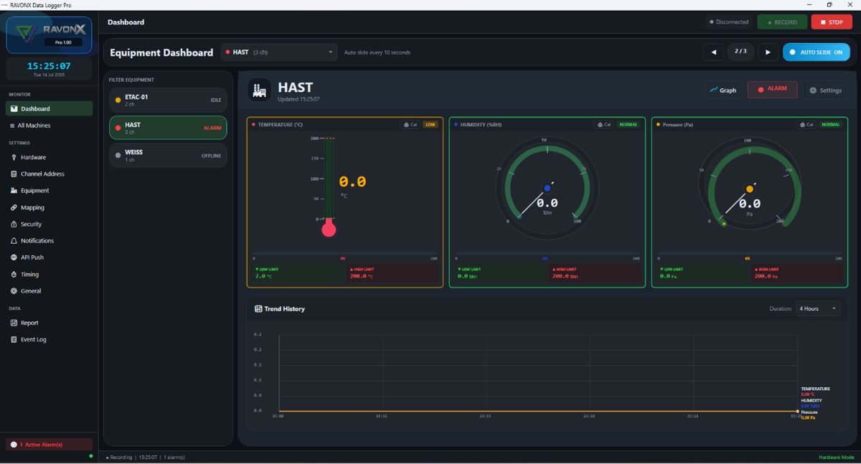Click the Humidity dial gauge
861x464 pixels.
[547, 188]
